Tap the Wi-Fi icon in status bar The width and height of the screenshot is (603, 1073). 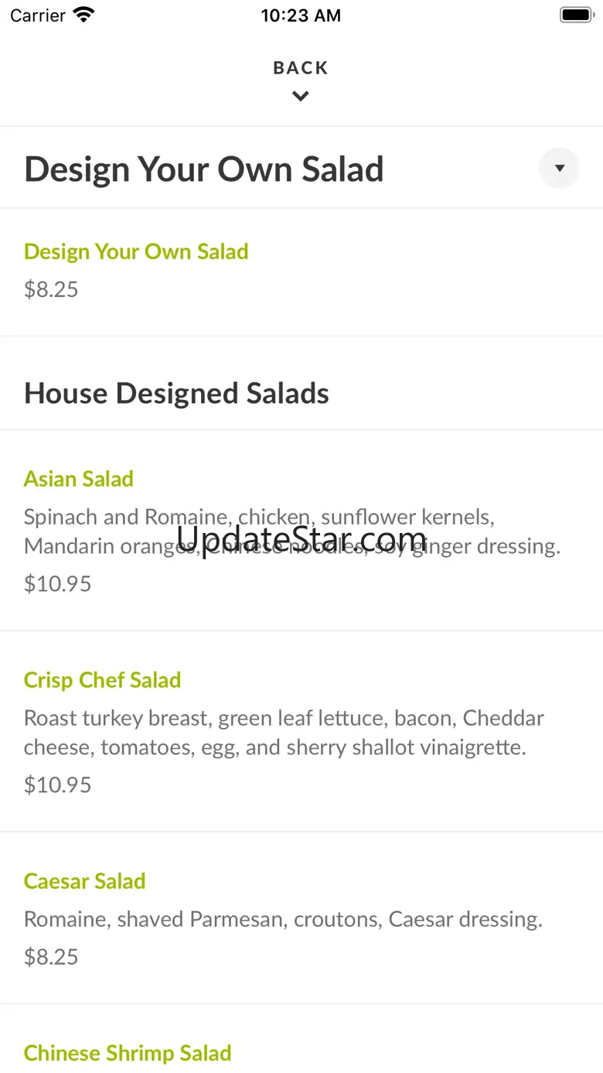tap(83, 15)
